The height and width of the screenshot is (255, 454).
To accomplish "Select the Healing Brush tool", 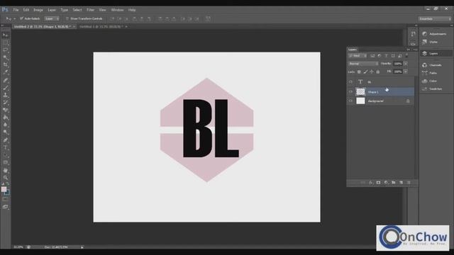I will coord(6,80).
